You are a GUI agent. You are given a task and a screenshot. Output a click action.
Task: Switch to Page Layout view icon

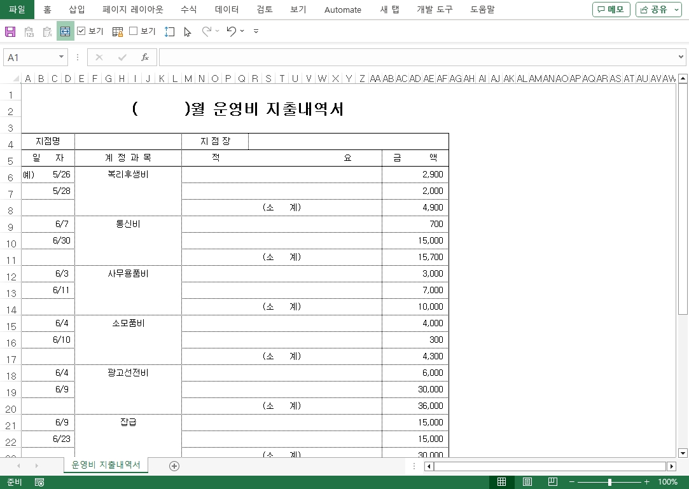(x=527, y=482)
